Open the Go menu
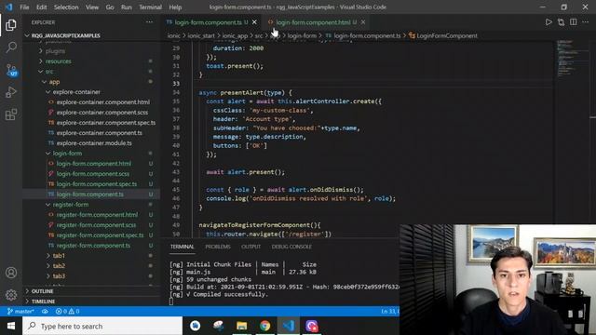This screenshot has width=596, height=335. coord(110,7)
